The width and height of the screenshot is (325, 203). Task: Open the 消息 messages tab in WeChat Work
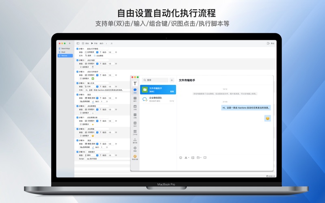[135, 91]
